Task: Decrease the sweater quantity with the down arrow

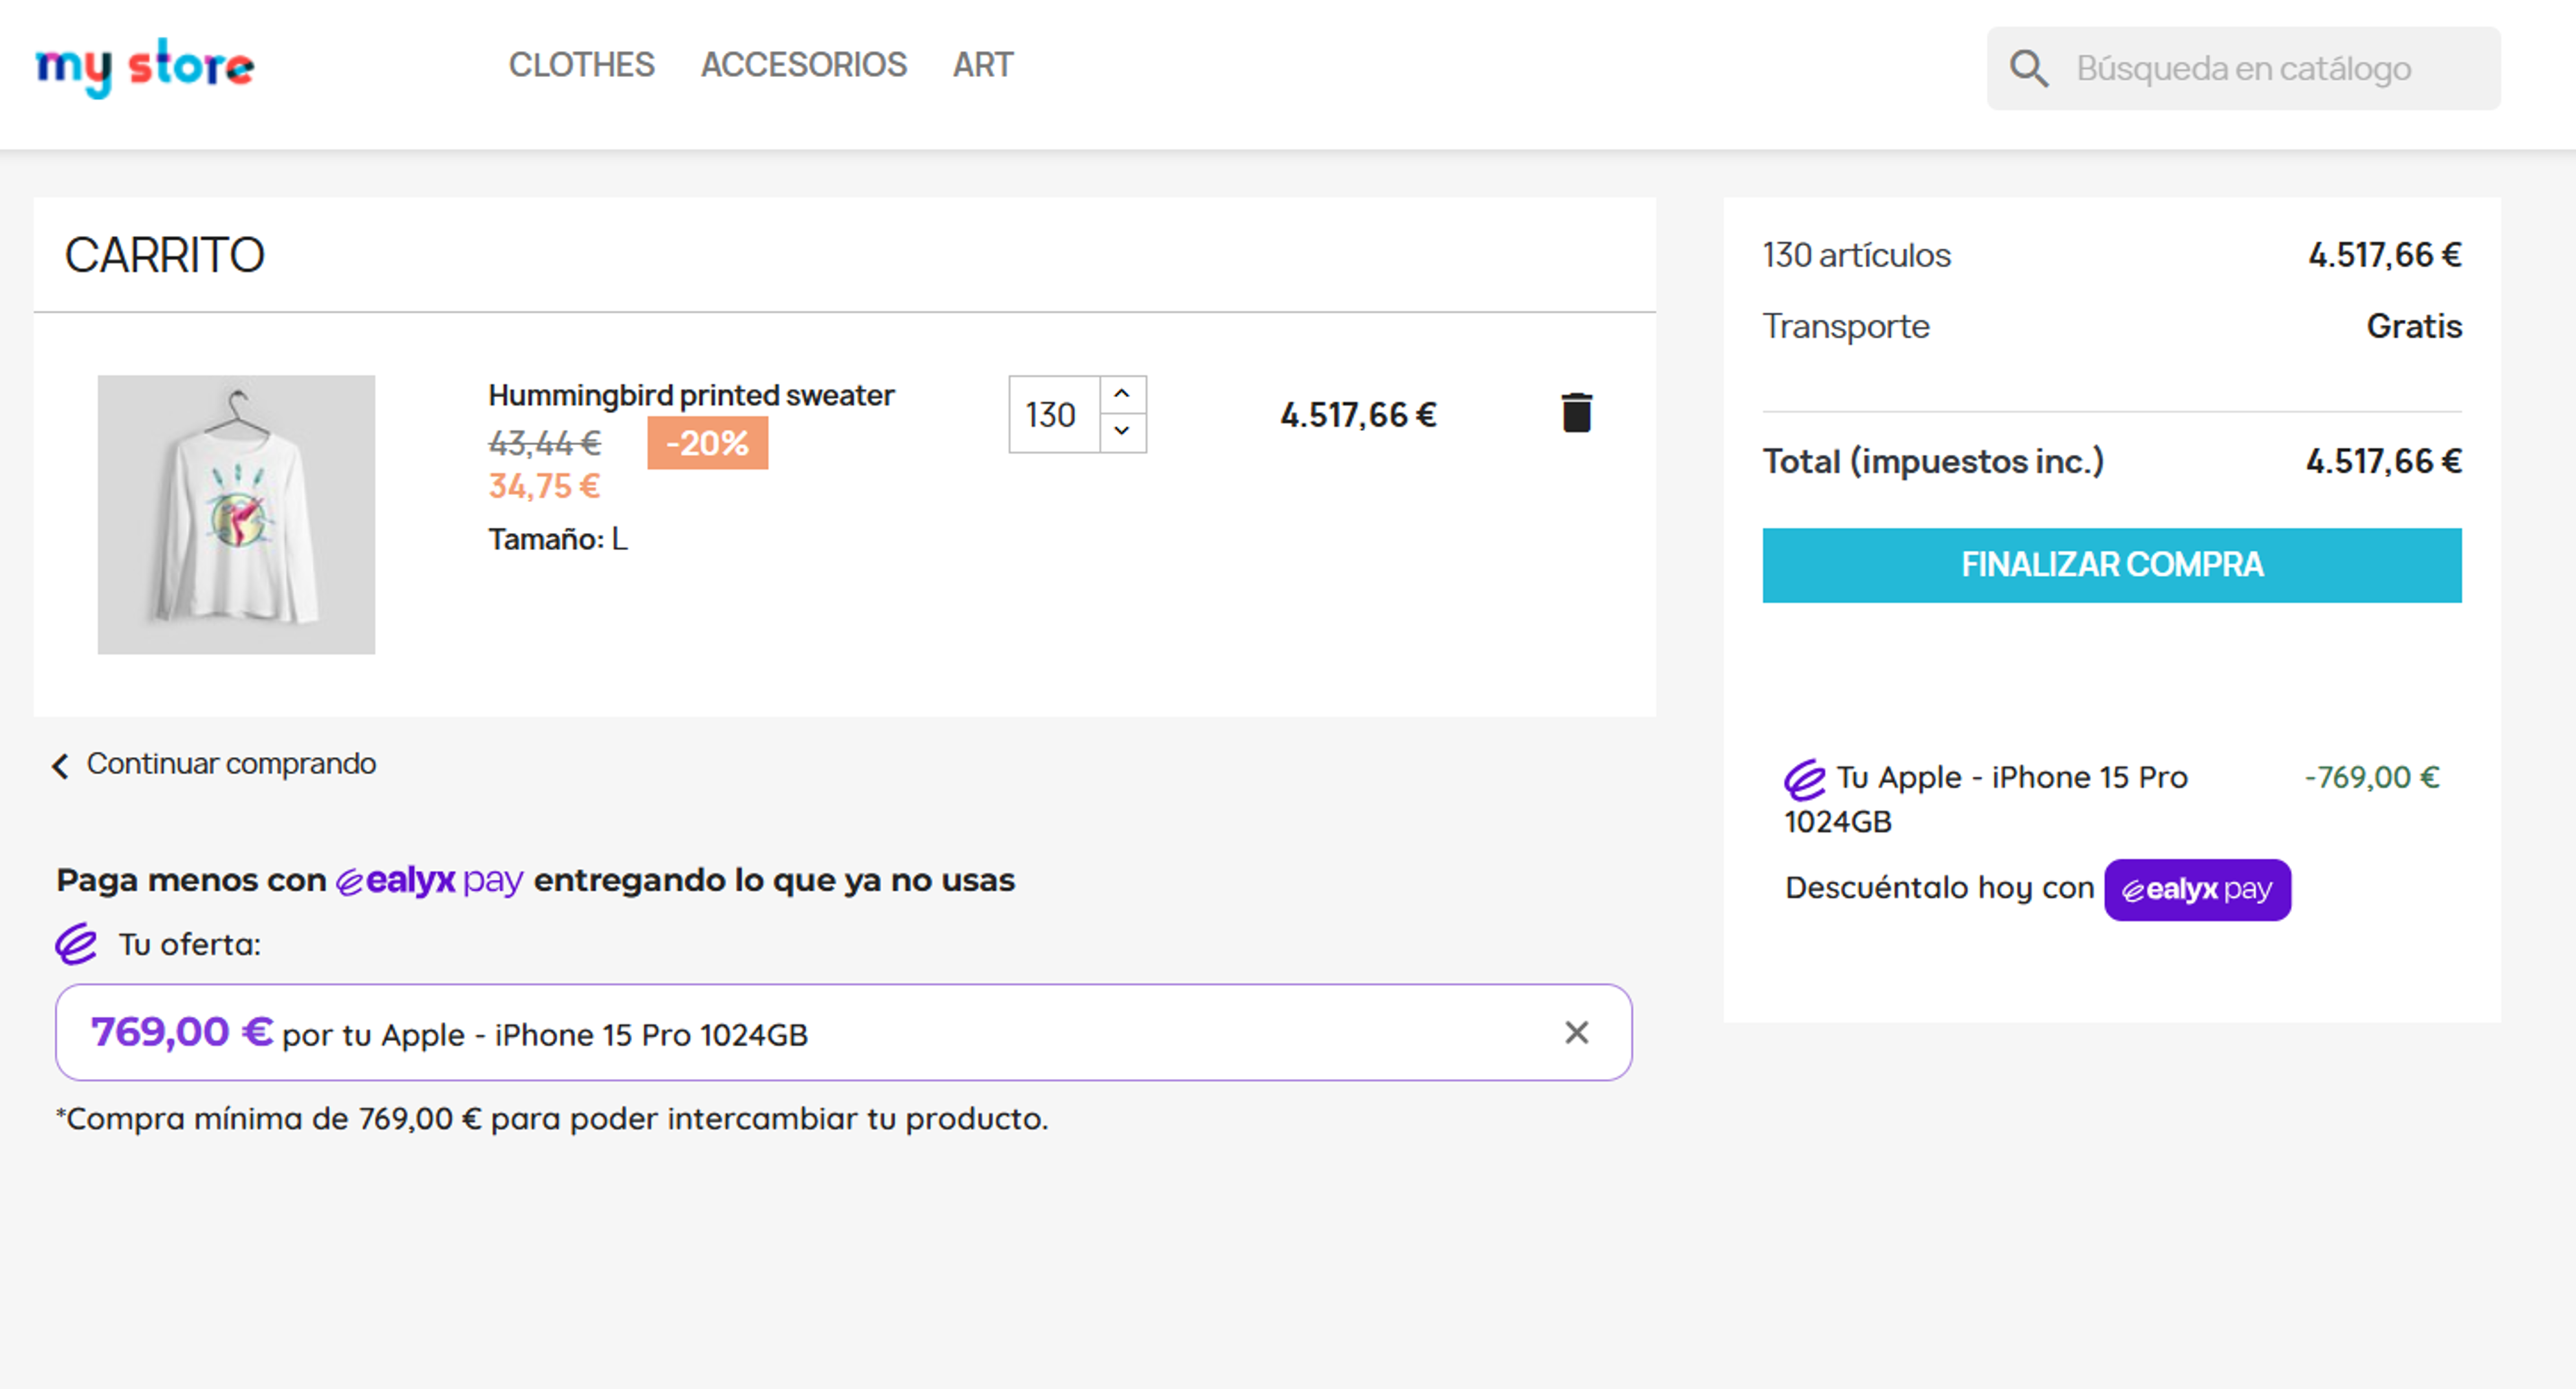Action: [1122, 432]
